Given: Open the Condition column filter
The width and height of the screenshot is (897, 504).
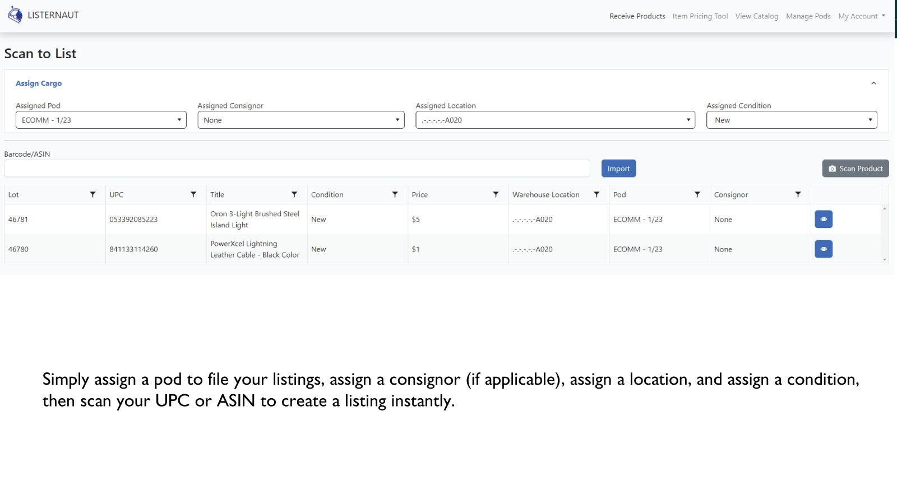Looking at the screenshot, I should coord(395,194).
